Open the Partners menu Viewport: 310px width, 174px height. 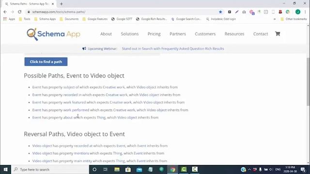tap(178, 34)
